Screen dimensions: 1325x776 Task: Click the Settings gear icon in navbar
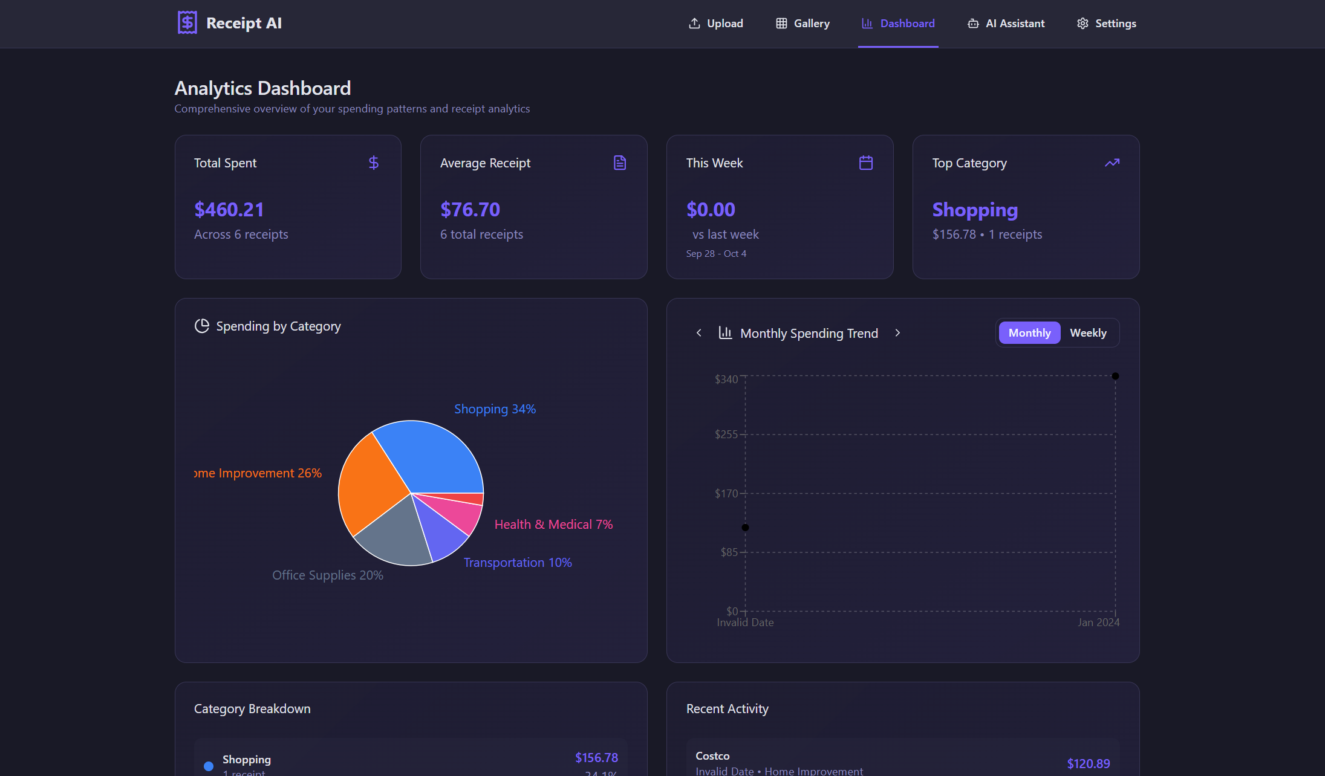coord(1082,23)
